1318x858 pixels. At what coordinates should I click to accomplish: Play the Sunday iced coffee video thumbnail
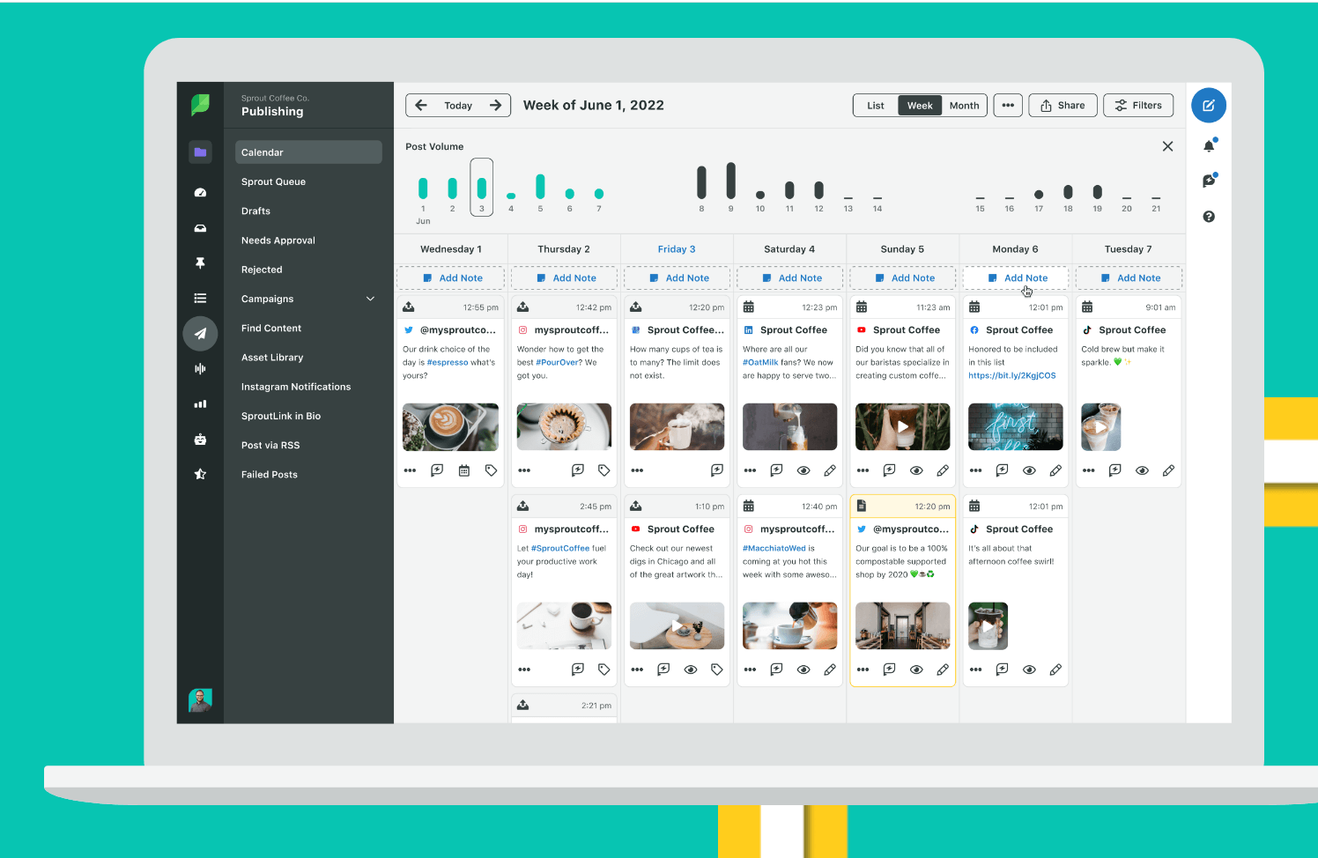pos(902,426)
